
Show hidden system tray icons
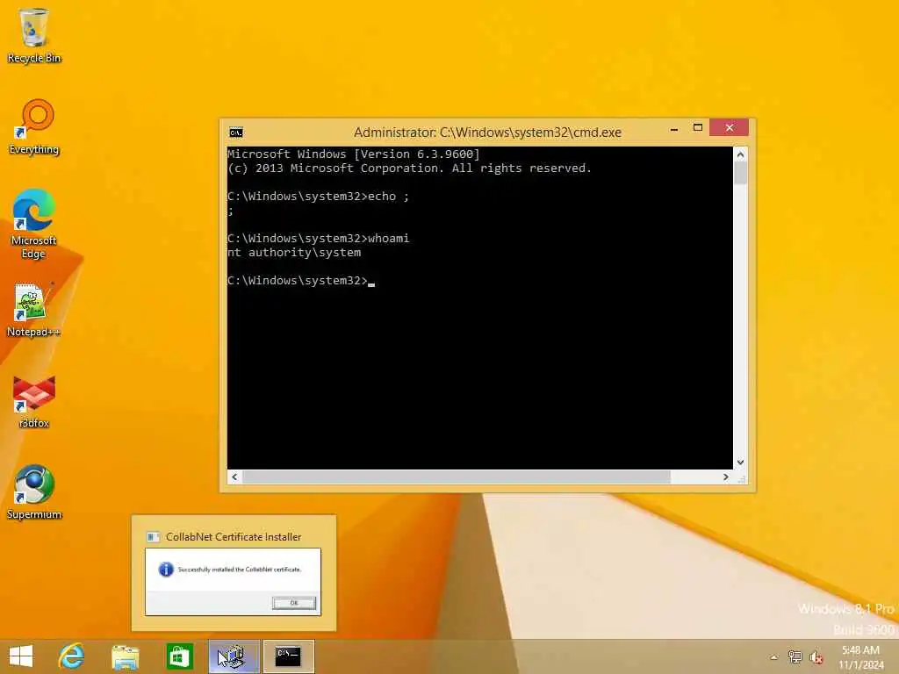pyautogui.click(x=774, y=657)
